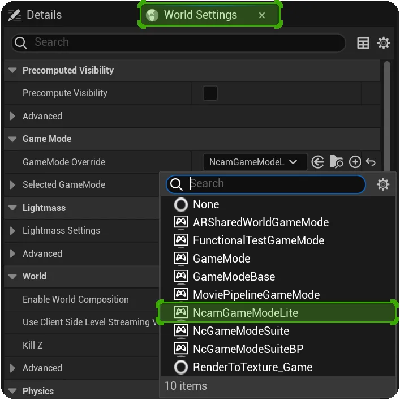Viewport: 400px width, 400px height.
Task: Switch to the Details tab
Action: 35,15
